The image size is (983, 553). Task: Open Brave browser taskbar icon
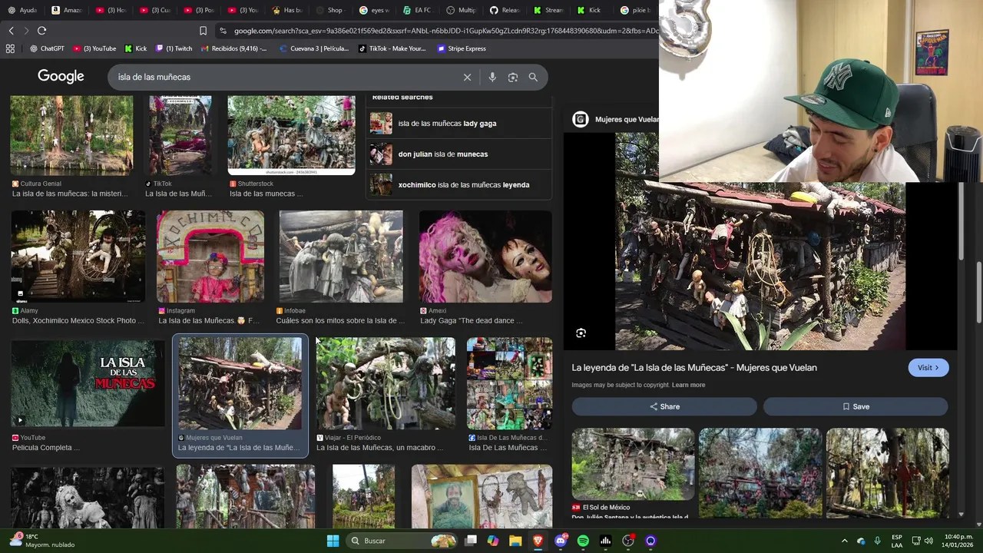click(x=538, y=541)
